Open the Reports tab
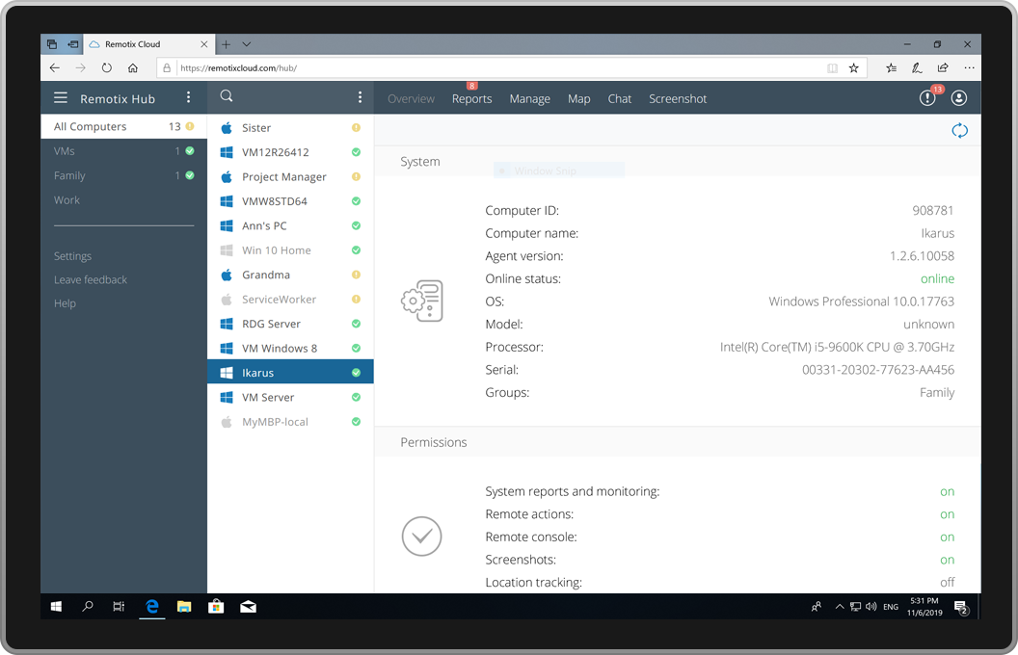This screenshot has height=655, width=1018. (471, 98)
